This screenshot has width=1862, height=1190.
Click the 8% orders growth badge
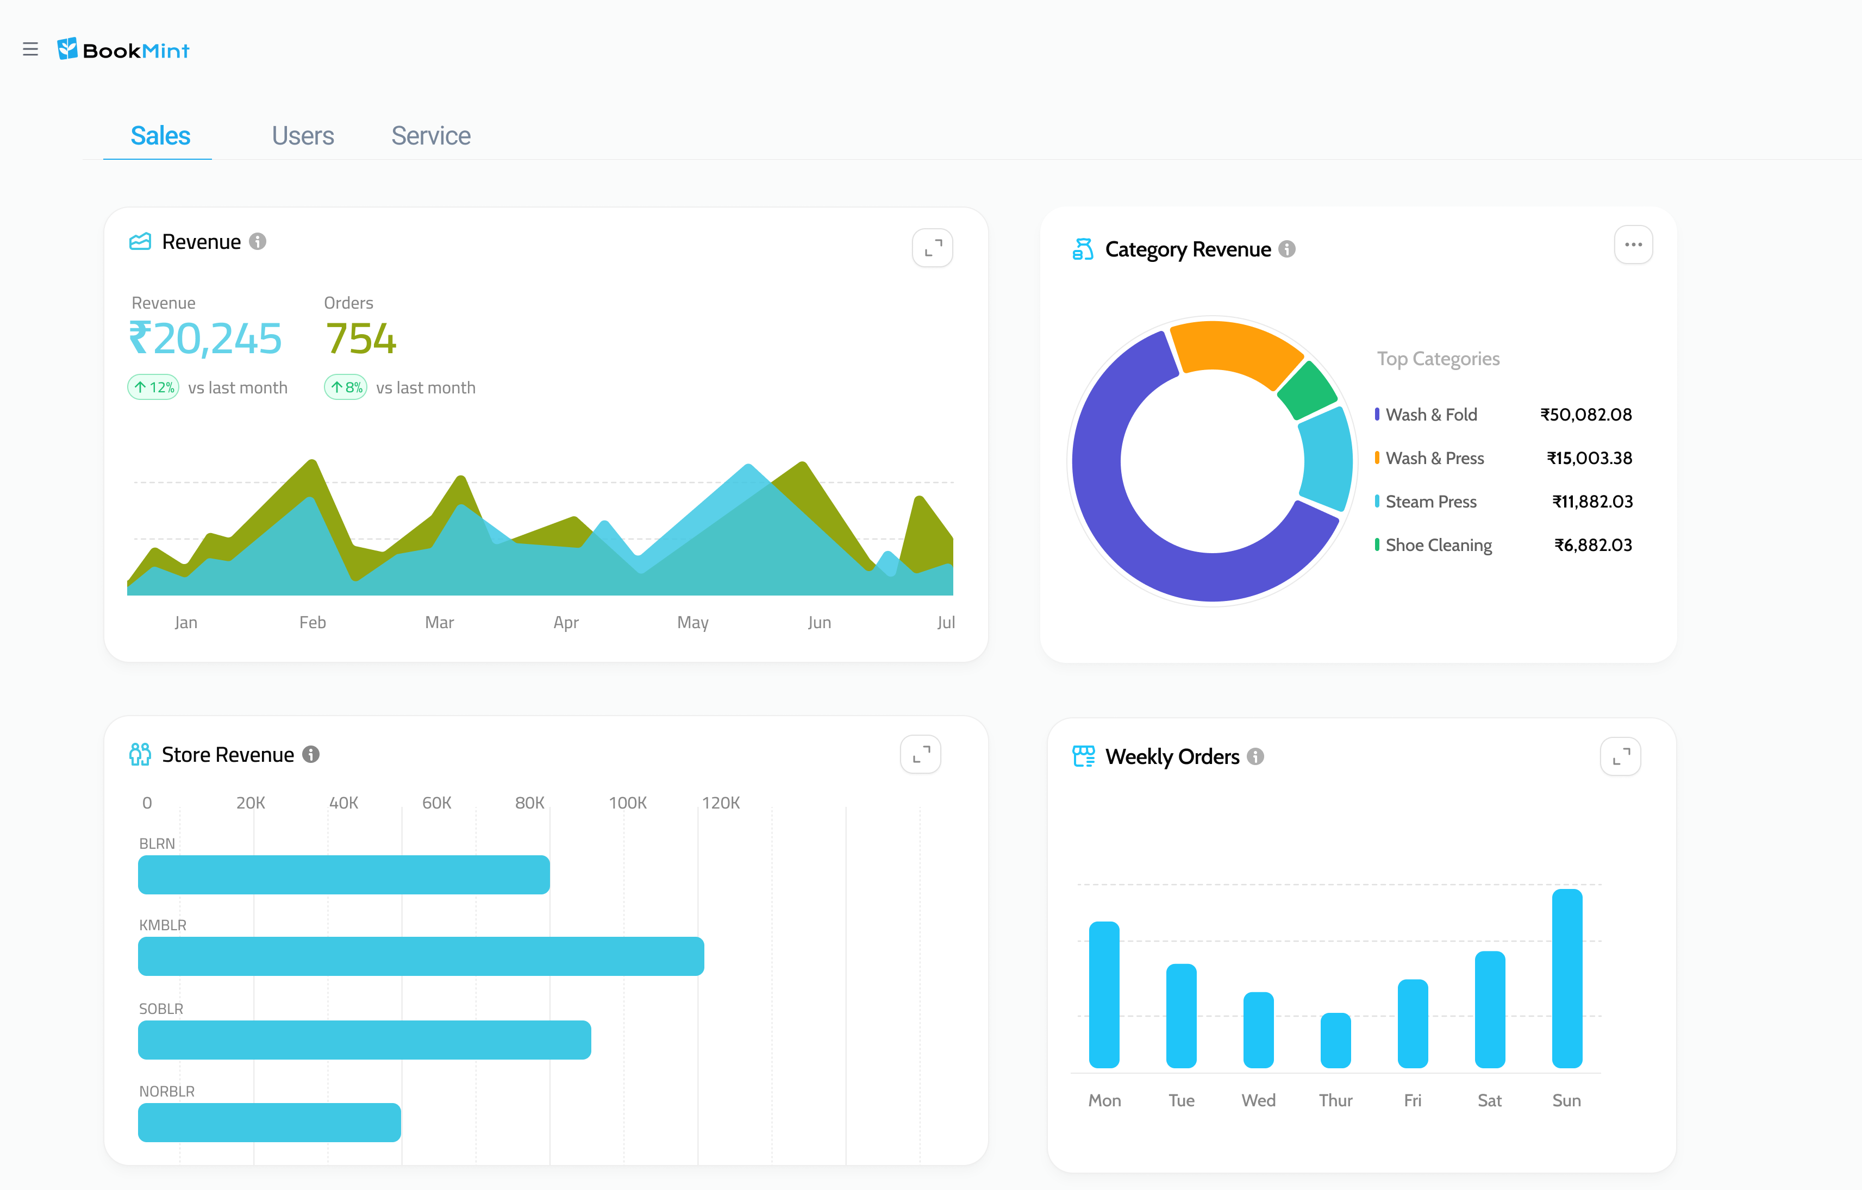(346, 387)
